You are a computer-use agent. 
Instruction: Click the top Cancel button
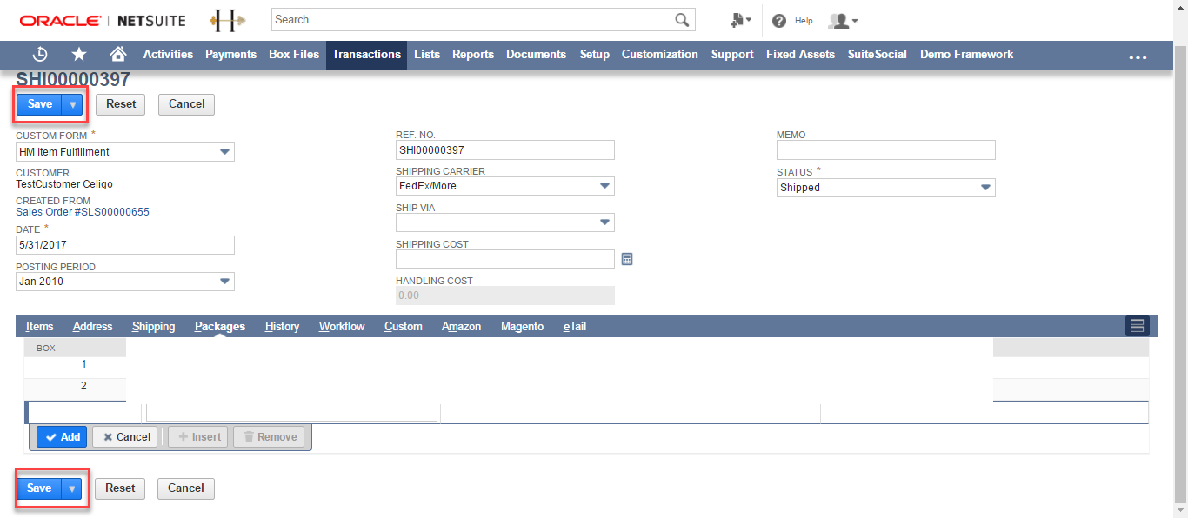tap(186, 104)
